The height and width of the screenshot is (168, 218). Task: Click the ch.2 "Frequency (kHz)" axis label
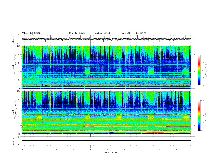[x=15, y=109]
